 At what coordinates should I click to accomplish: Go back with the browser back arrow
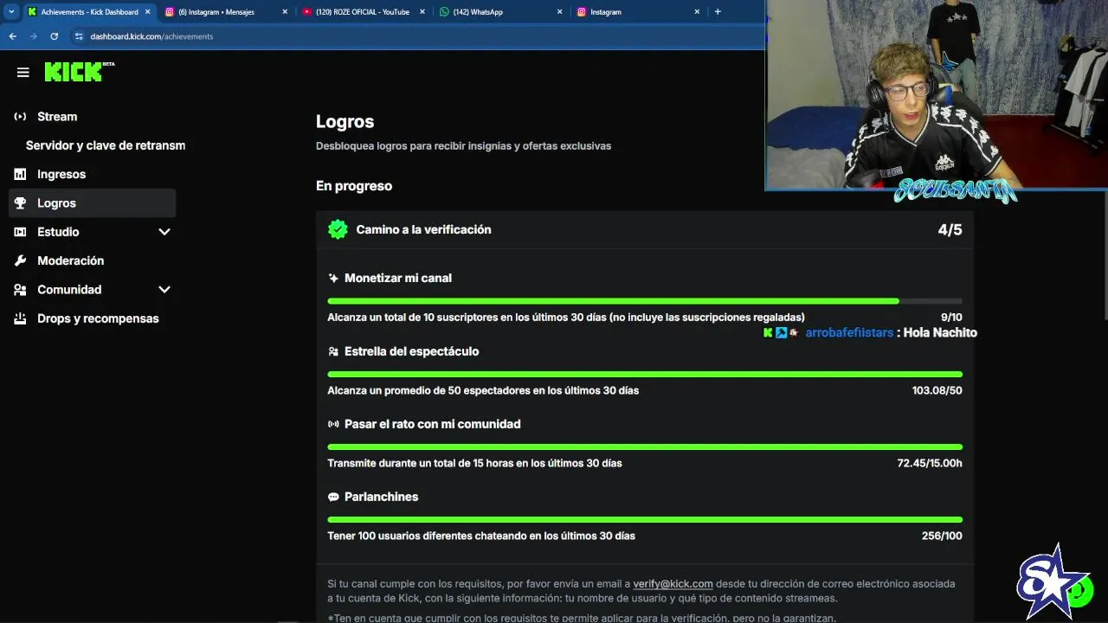(12, 36)
